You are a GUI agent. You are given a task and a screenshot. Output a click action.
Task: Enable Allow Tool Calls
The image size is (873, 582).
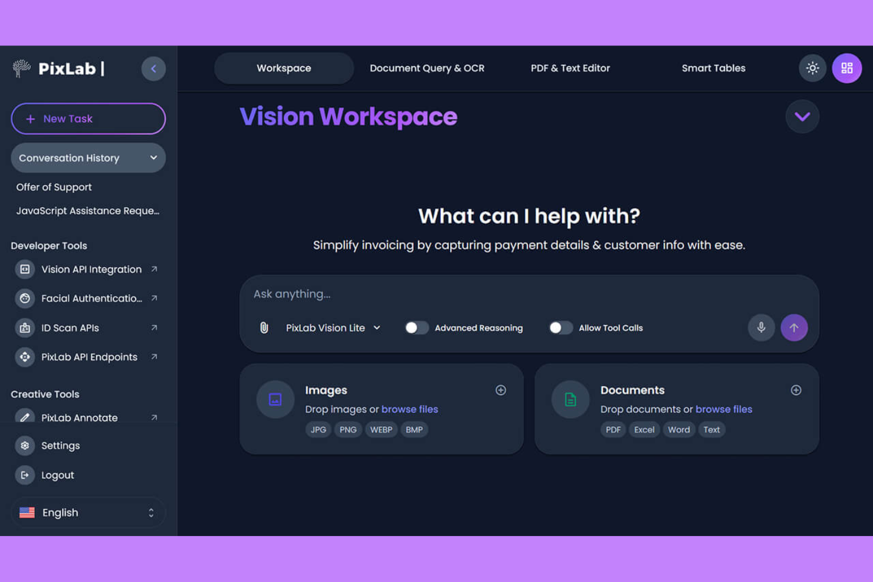560,328
